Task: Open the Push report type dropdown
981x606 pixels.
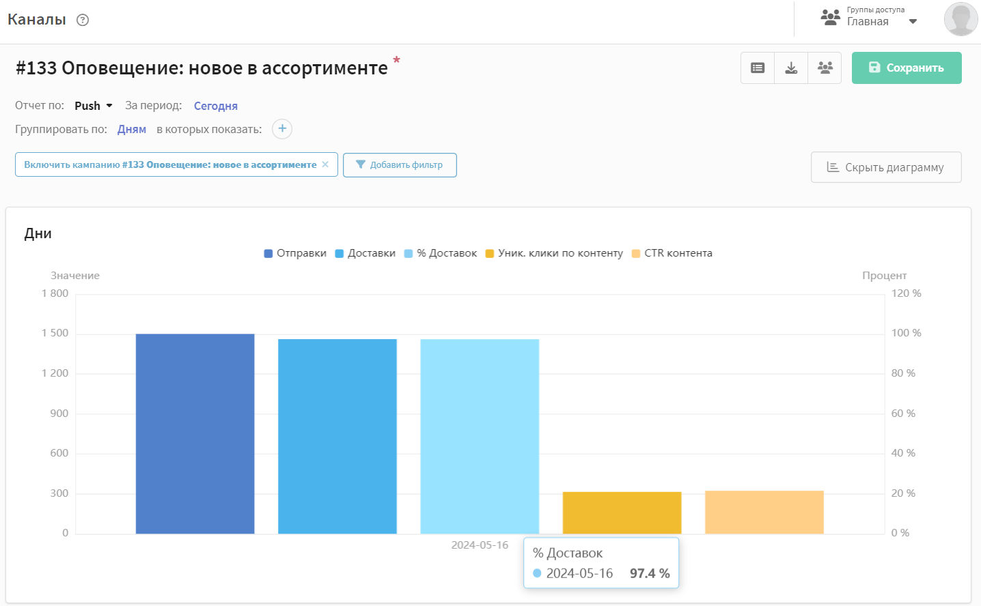Action: pos(94,106)
